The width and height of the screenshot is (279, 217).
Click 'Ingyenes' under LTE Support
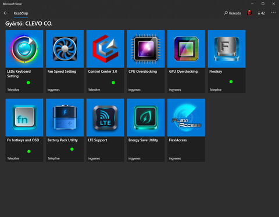[x=94, y=158]
